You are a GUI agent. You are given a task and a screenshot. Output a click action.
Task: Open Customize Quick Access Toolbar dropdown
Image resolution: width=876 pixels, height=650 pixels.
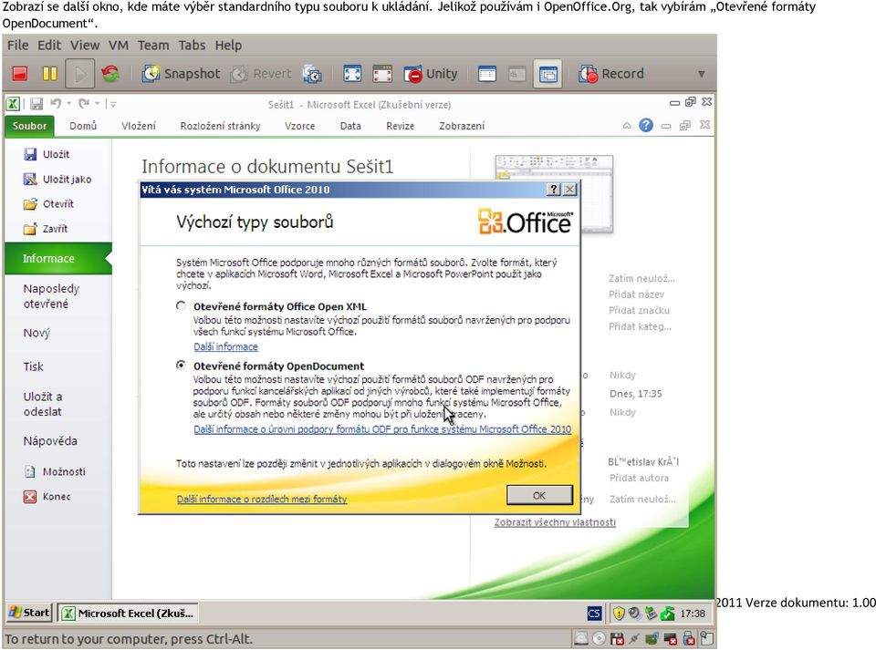[113, 104]
